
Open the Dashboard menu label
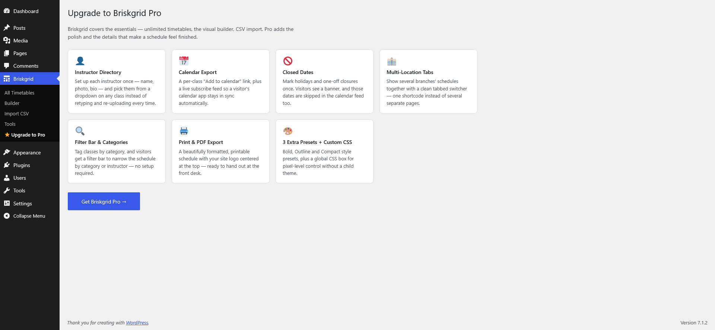26,11
